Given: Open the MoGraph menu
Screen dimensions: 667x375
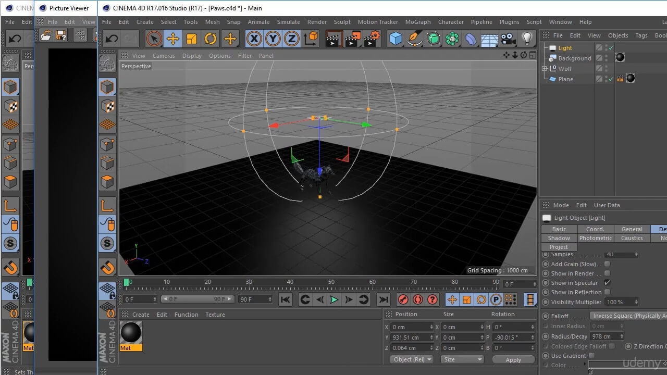Looking at the screenshot, I should point(418,22).
